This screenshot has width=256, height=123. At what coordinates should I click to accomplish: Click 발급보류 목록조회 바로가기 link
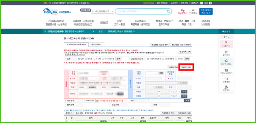(75, 55)
